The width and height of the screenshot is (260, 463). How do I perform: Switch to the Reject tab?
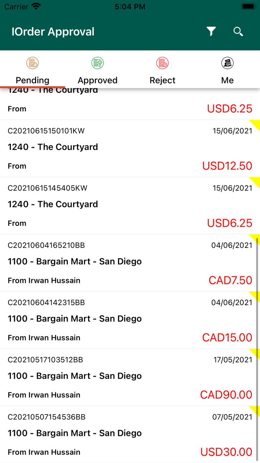click(x=162, y=80)
